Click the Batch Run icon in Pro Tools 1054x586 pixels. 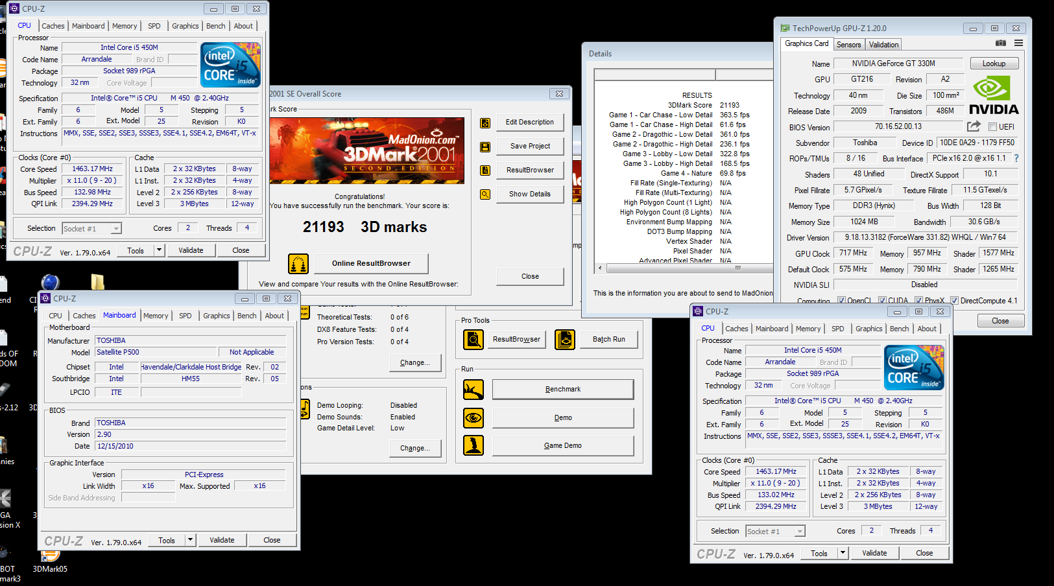click(x=565, y=339)
